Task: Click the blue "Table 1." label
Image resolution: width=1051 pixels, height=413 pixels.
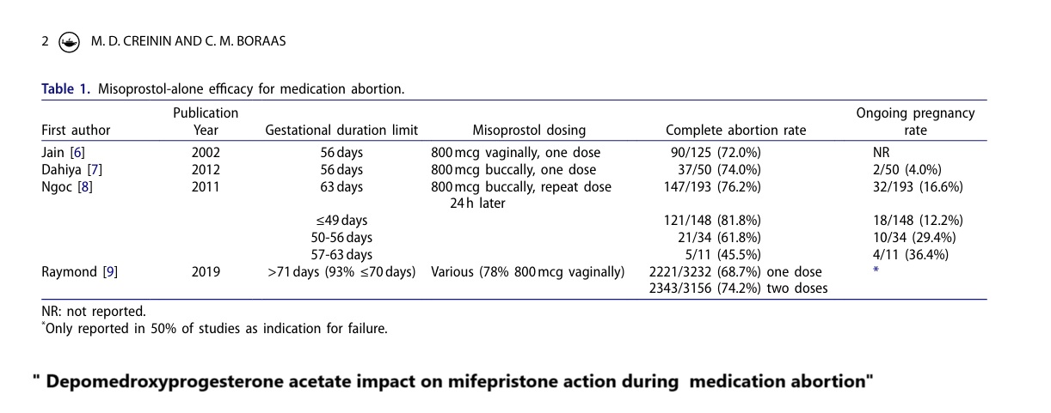Action: 65,88
